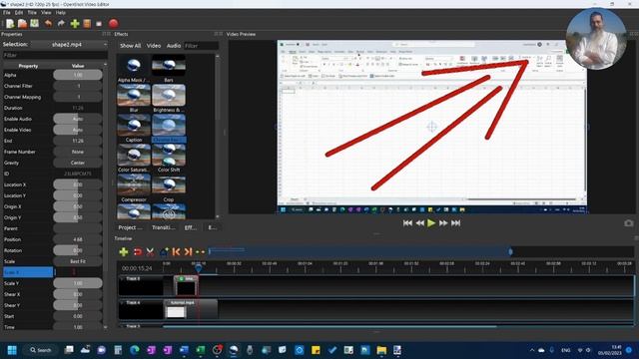Select the Bars effect thumbnail

click(169, 65)
